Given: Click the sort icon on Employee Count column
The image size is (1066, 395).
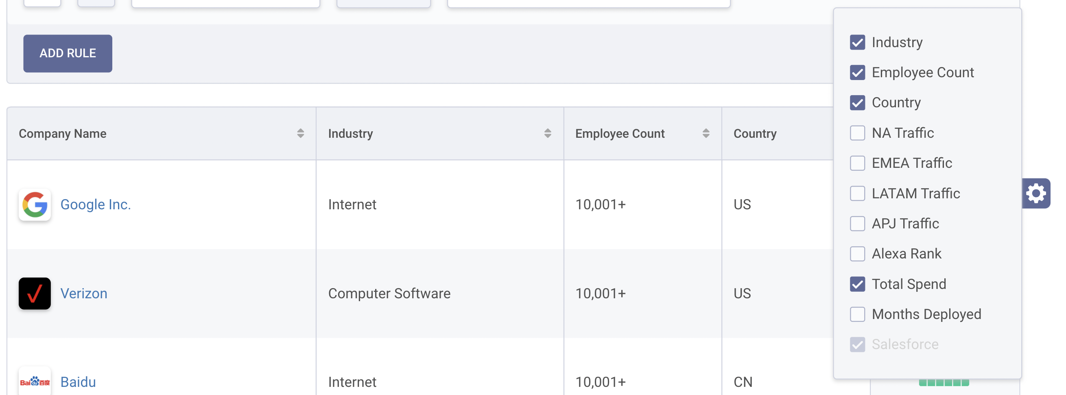Looking at the screenshot, I should (x=706, y=133).
